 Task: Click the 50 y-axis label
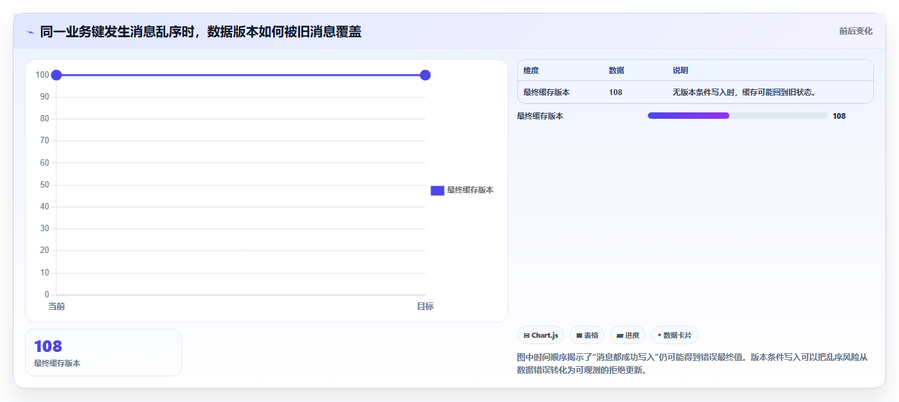44,185
